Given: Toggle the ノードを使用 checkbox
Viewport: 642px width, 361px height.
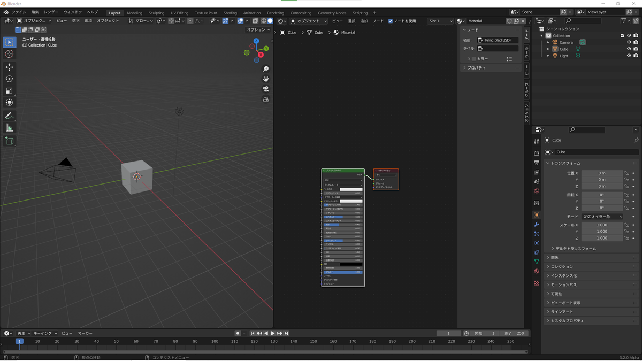Looking at the screenshot, I should [x=391, y=21].
